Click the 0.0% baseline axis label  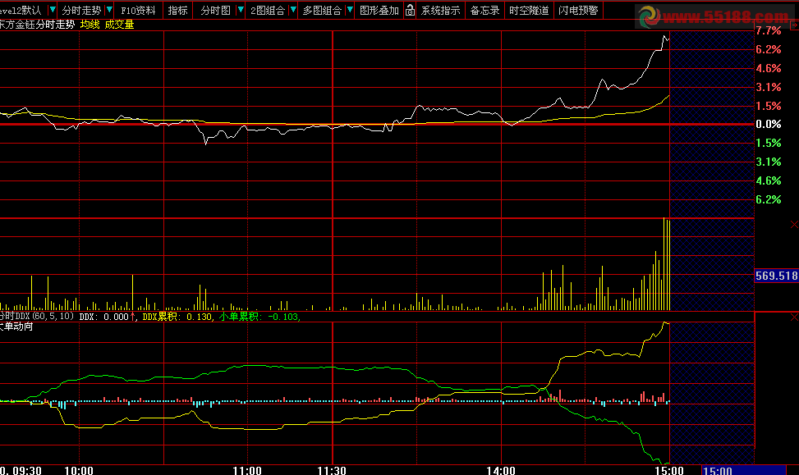coord(769,124)
